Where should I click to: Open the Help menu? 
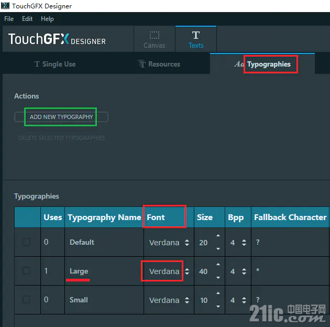pos(47,19)
